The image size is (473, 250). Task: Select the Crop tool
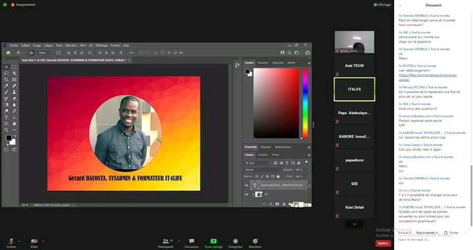tap(7, 79)
